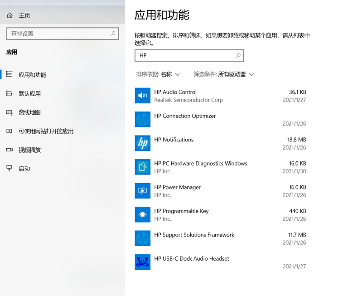Image resolution: width=362 pixels, height=296 pixels.
Task: Click the 36.1 KB size value
Action: [298, 92]
